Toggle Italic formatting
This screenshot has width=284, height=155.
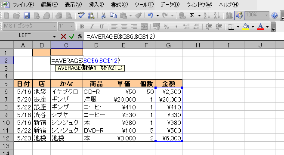click(x=92, y=27)
